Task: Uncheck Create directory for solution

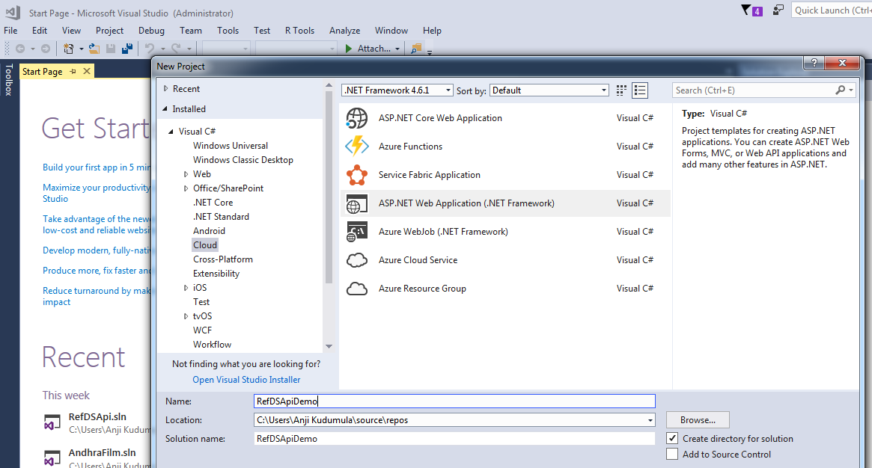Action: coord(672,438)
